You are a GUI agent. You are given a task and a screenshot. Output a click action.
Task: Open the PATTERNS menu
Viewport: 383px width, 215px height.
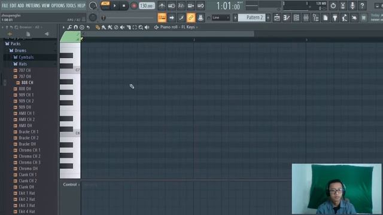pyautogui.click(x=33, y=5)
